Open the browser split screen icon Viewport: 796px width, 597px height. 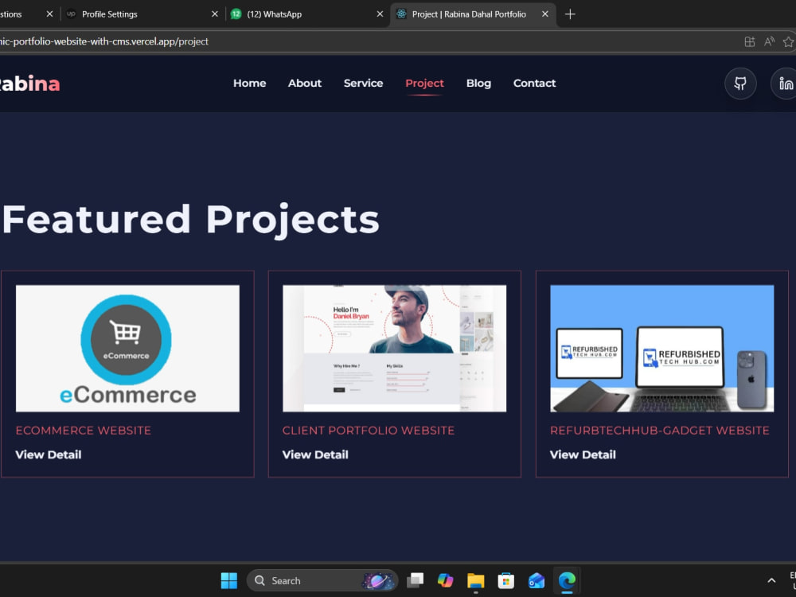click(x=750, y=41)
